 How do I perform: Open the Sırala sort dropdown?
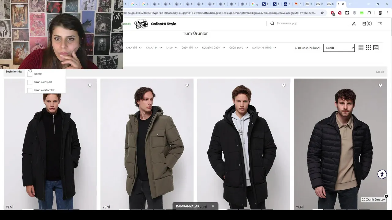pyautogui.click(x=339, y=48)
